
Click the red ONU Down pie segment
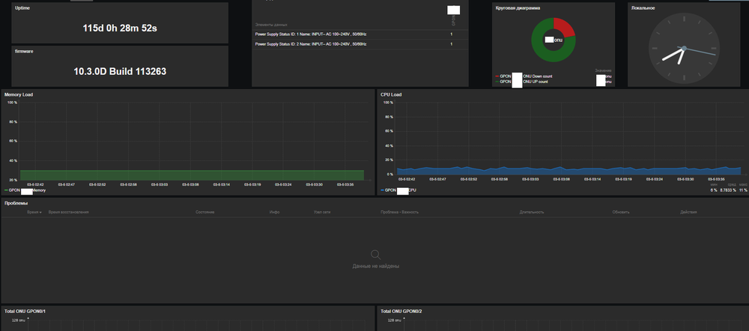(565, 28)
